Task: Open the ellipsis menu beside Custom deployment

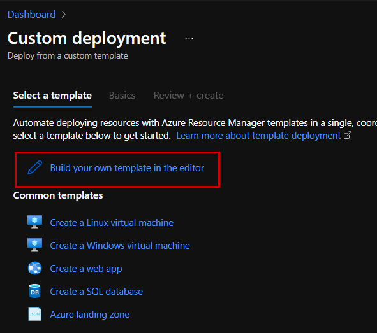Action: pyautogui.click(x=189, y=38)
